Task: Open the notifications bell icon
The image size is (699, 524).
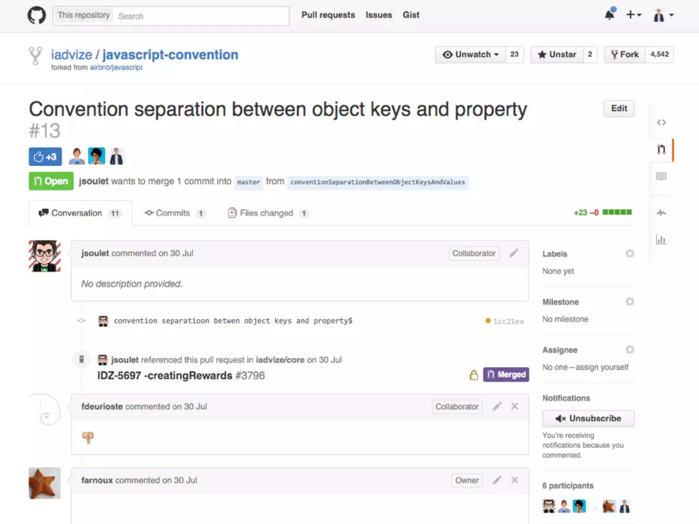Action: (x=610, y=15)
